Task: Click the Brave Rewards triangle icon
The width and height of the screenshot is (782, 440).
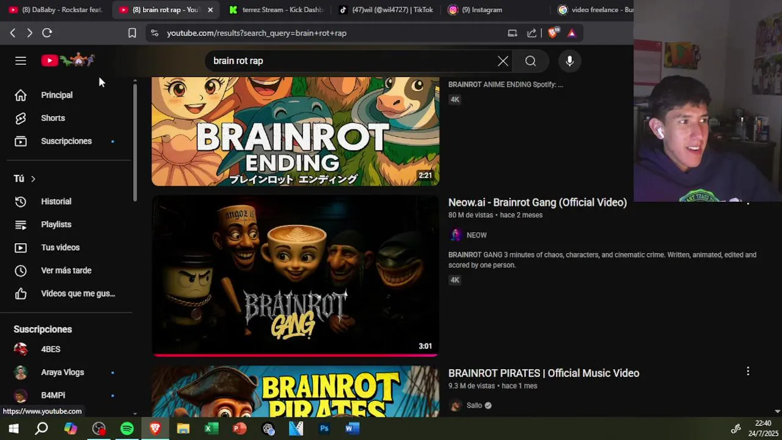Action: click(x=572, y=33)
